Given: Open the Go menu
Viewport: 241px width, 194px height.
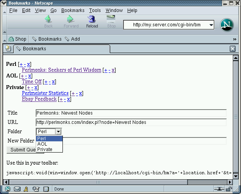Looking at the screenshot, I should click(54, 10).
